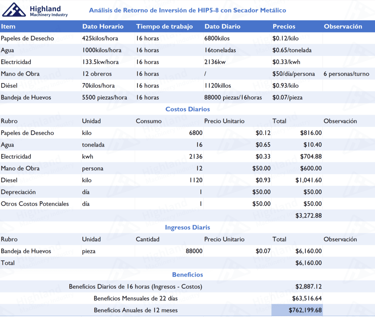Click the 88000 piezas/16horas cell
Viewport: 375px width, 317px height.
tap(233, 97)
